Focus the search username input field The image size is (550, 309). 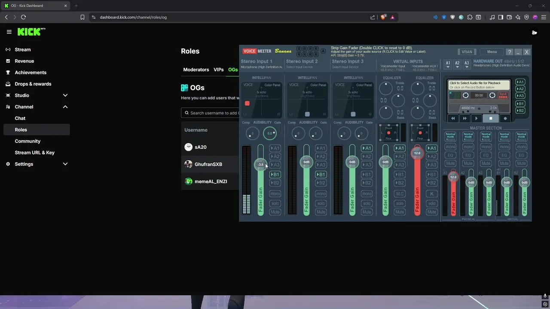(211, 113)
